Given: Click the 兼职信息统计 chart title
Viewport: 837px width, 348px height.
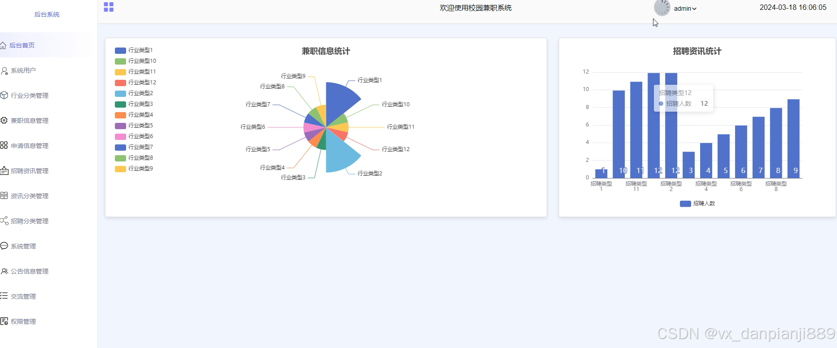Looking at the screenshot, I should (326, 51).
